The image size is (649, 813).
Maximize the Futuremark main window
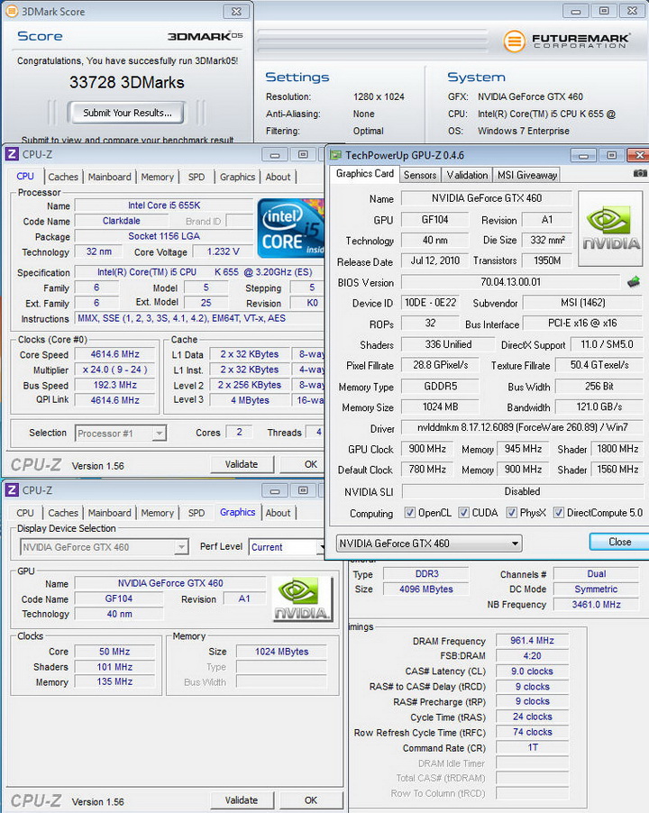point(604,11)
